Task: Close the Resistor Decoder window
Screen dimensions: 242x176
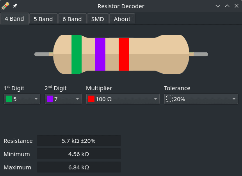Action: 236,6
